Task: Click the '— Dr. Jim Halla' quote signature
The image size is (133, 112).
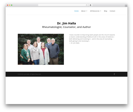Action: pyautogui.click(x=74, y=43)
